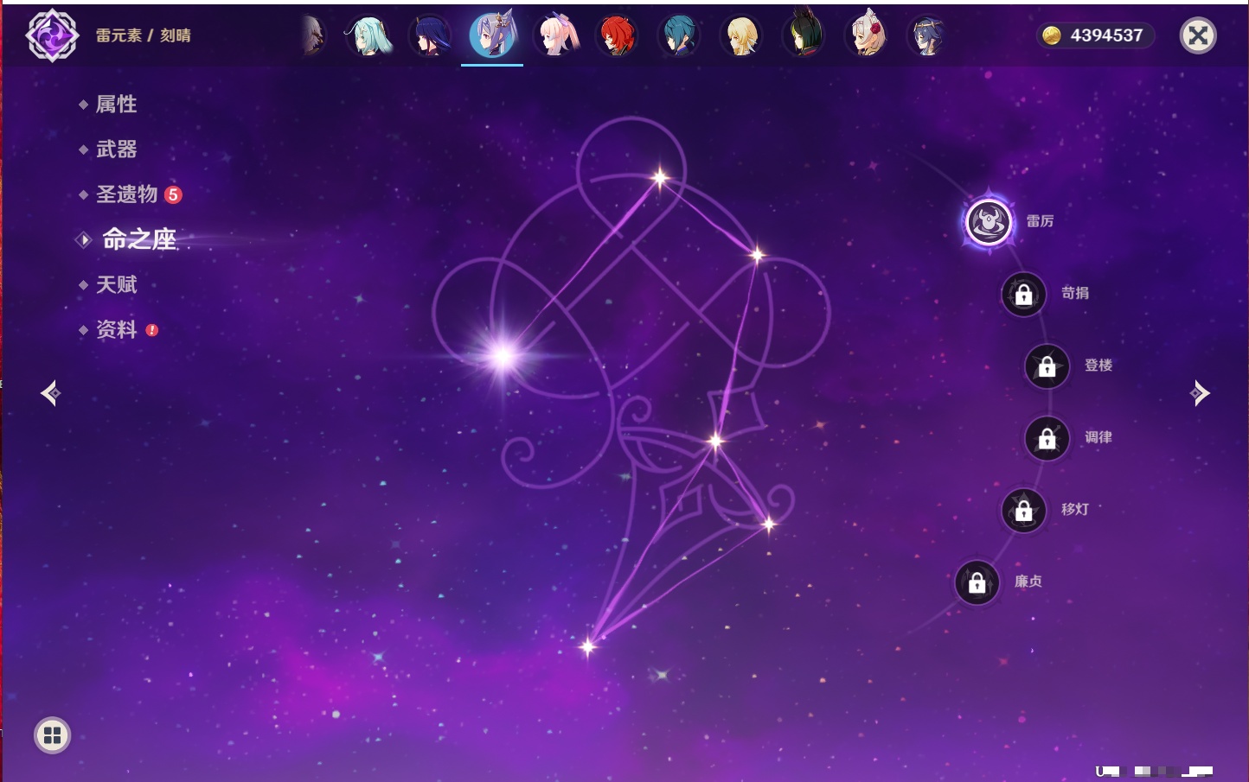
Task: Select the pink-haired character avatar
Action: coord(555,36)
